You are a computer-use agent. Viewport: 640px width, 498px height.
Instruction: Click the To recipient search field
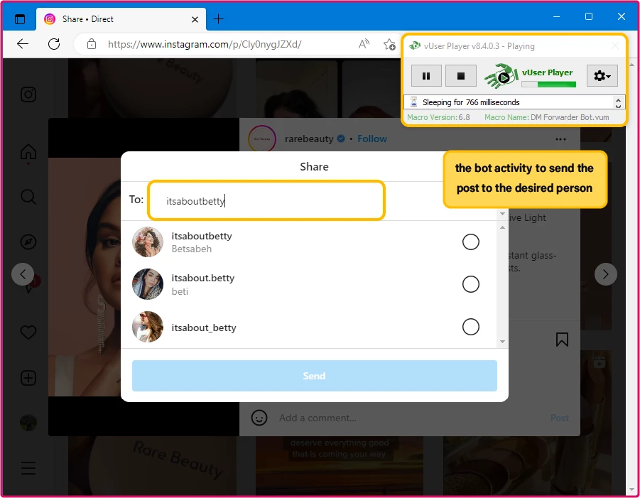tap(266, 200)
